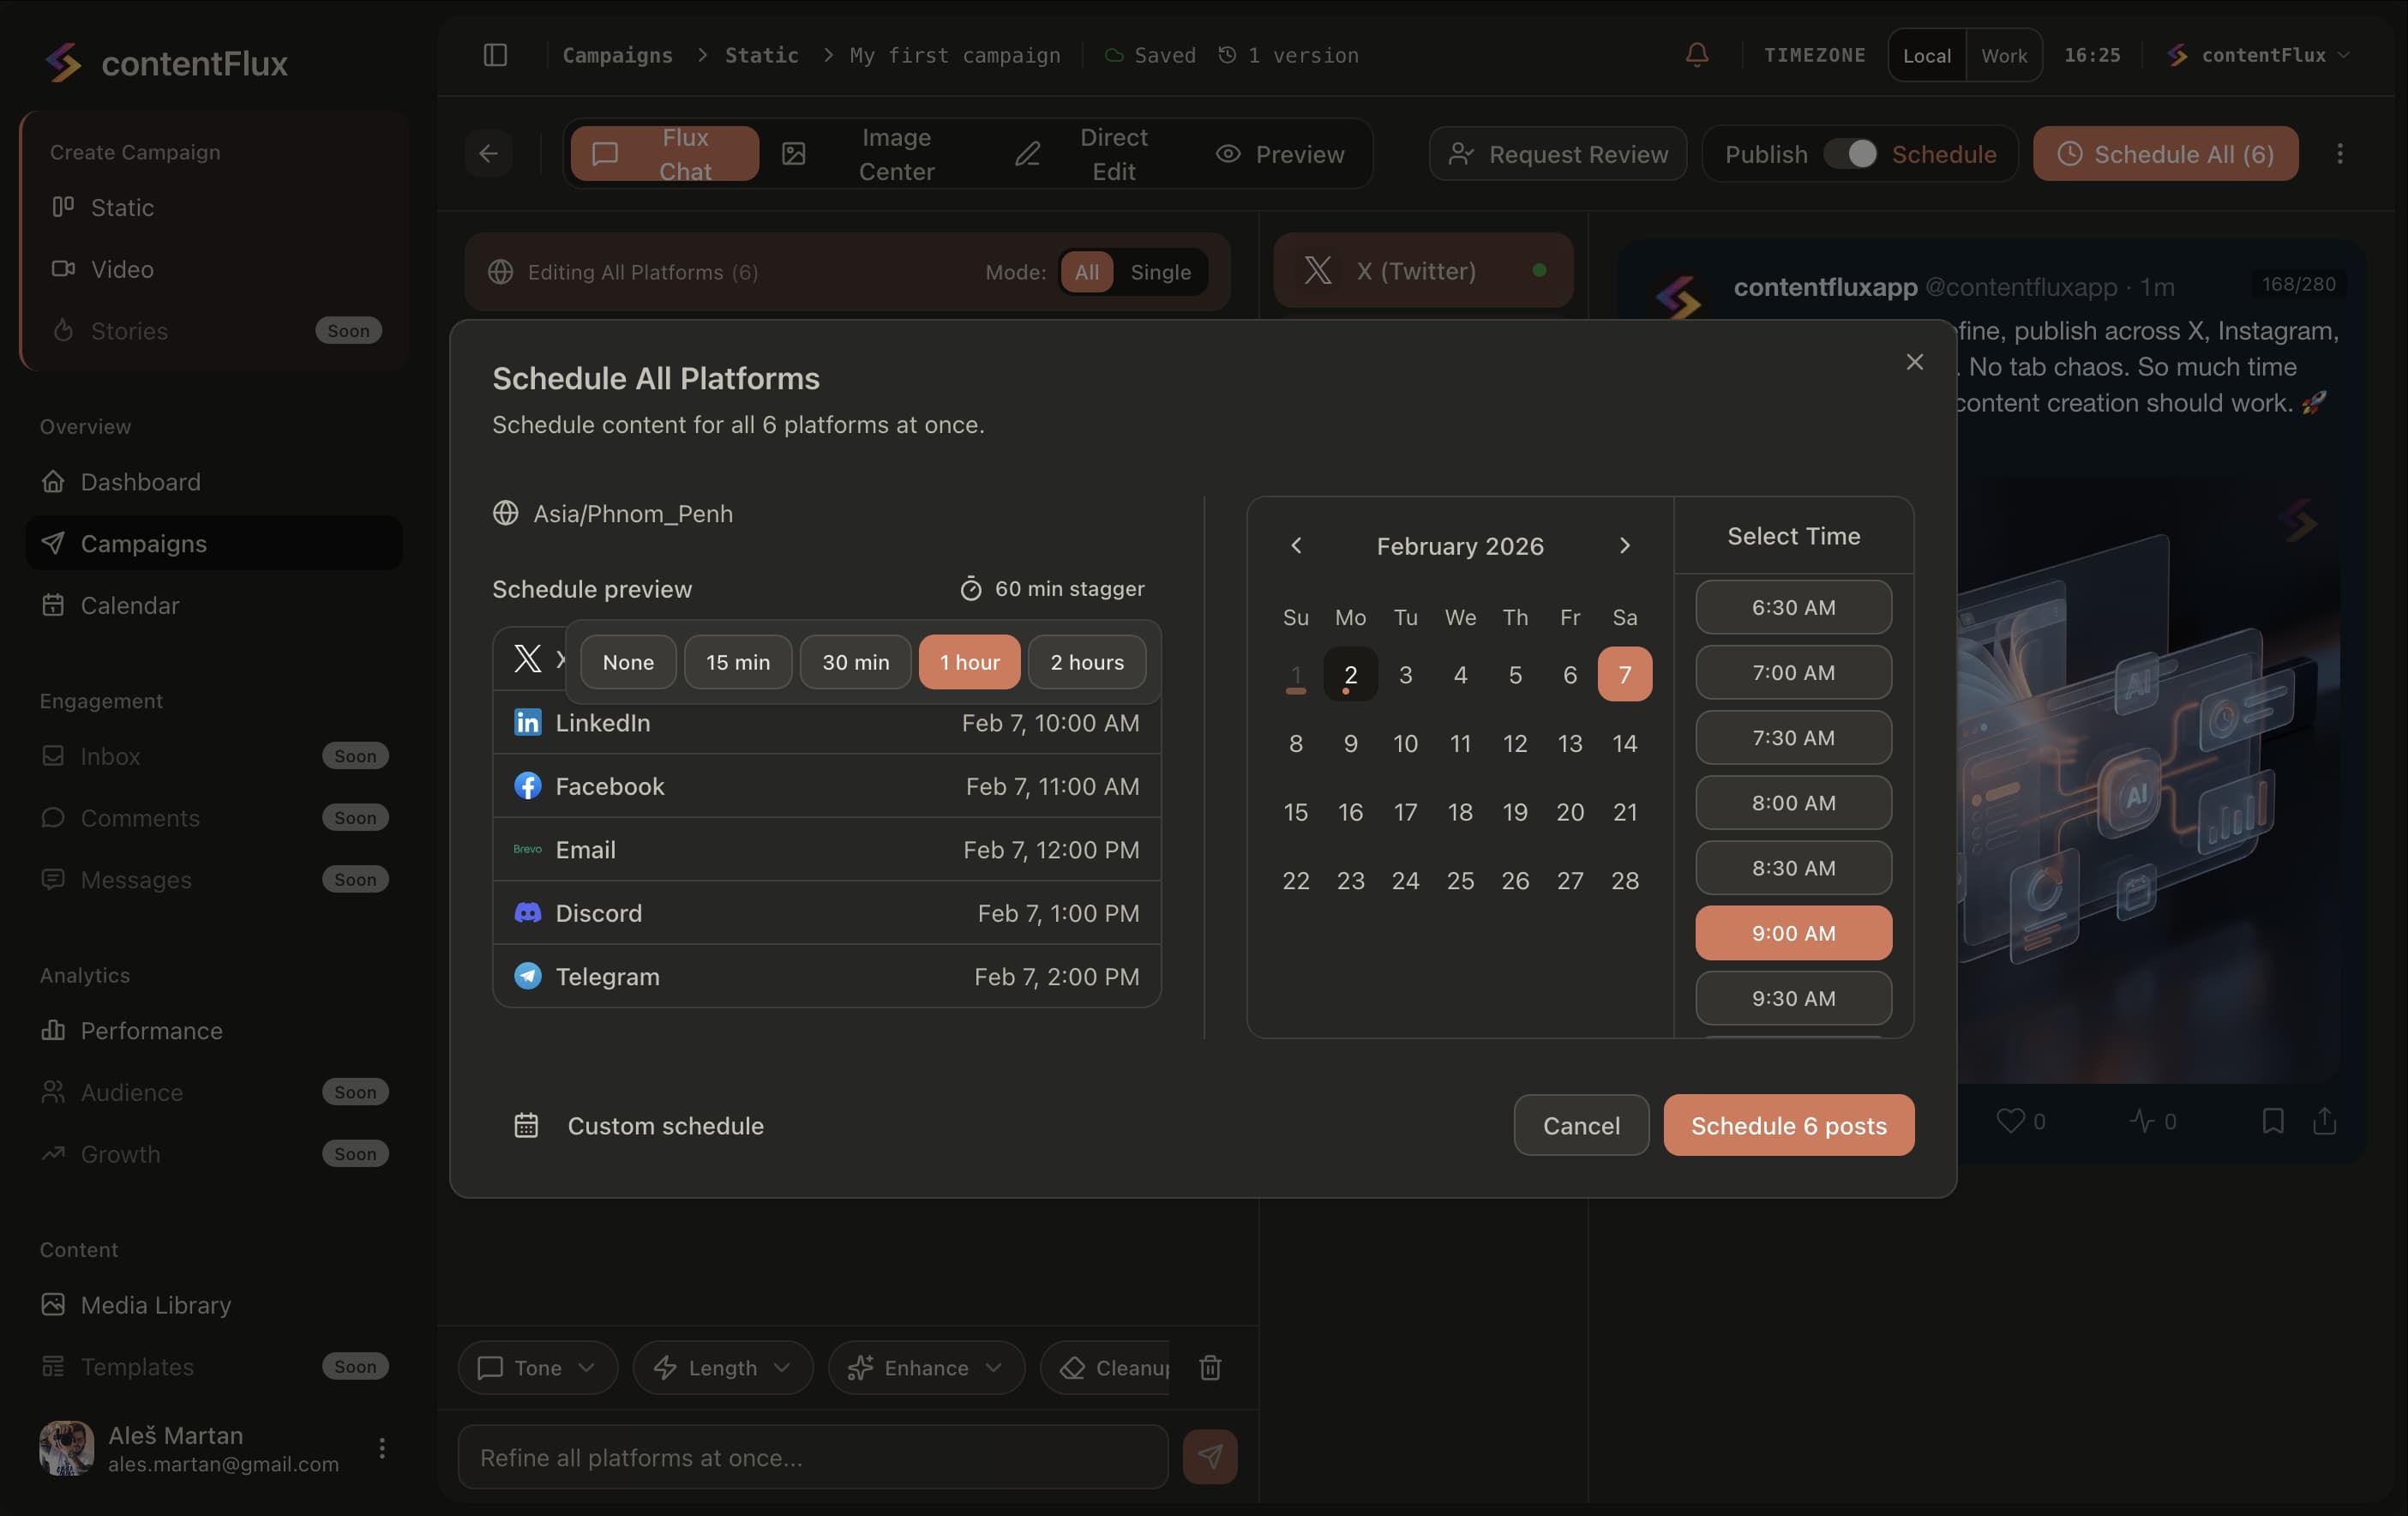The image size is (2408, 1516).
Task: Open the Tone dropdown
Action: [537, 1368]
